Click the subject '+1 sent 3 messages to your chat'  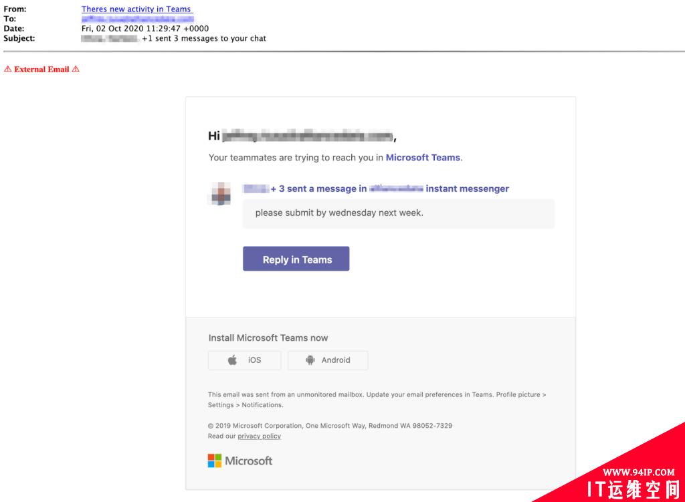tap(204, 38)
